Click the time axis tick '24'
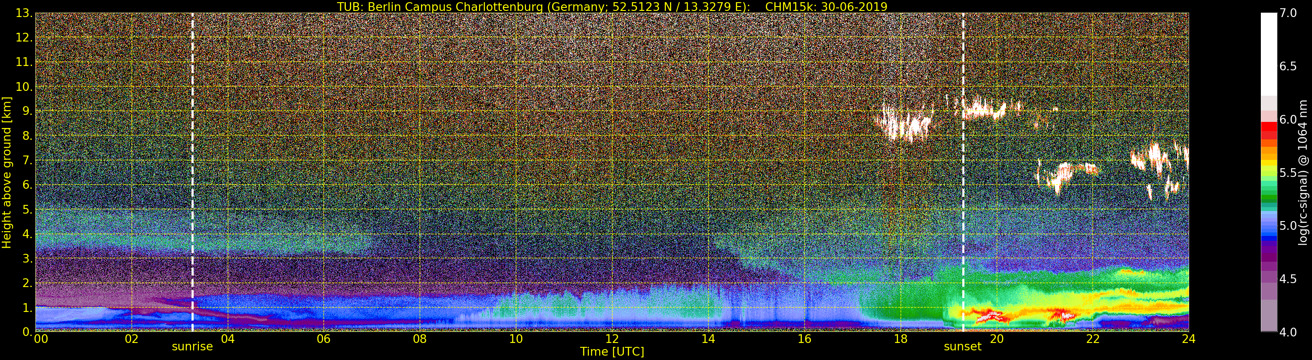Viewport: 1312px width, 360px height. tap(1189, 339)
